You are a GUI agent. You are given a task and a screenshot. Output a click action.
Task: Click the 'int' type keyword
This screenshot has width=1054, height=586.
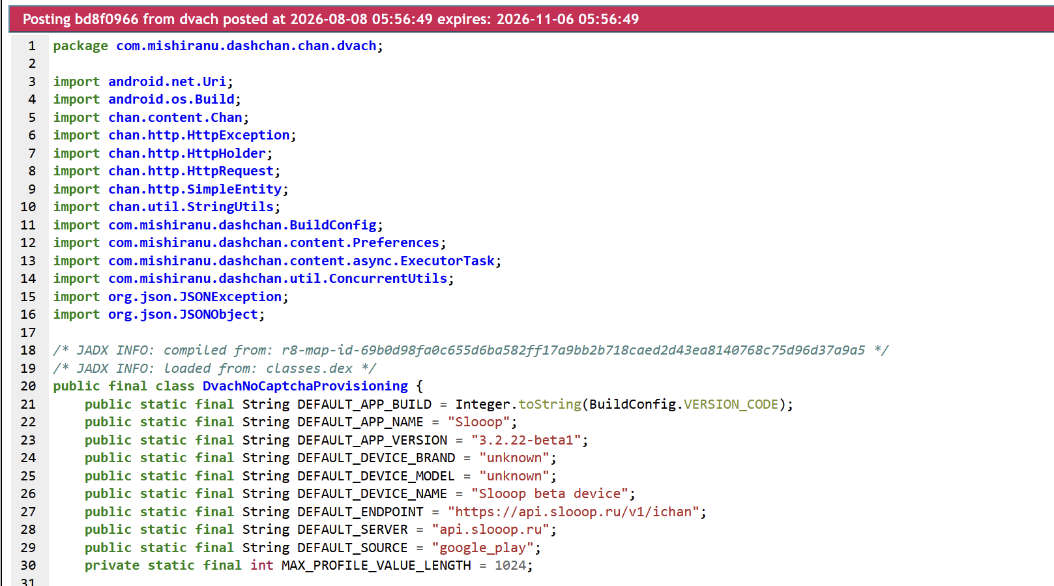262,565
